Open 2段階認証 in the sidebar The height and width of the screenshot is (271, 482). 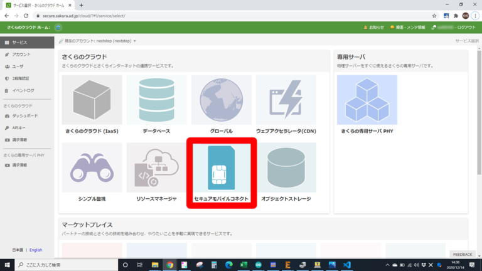[27, 78]
